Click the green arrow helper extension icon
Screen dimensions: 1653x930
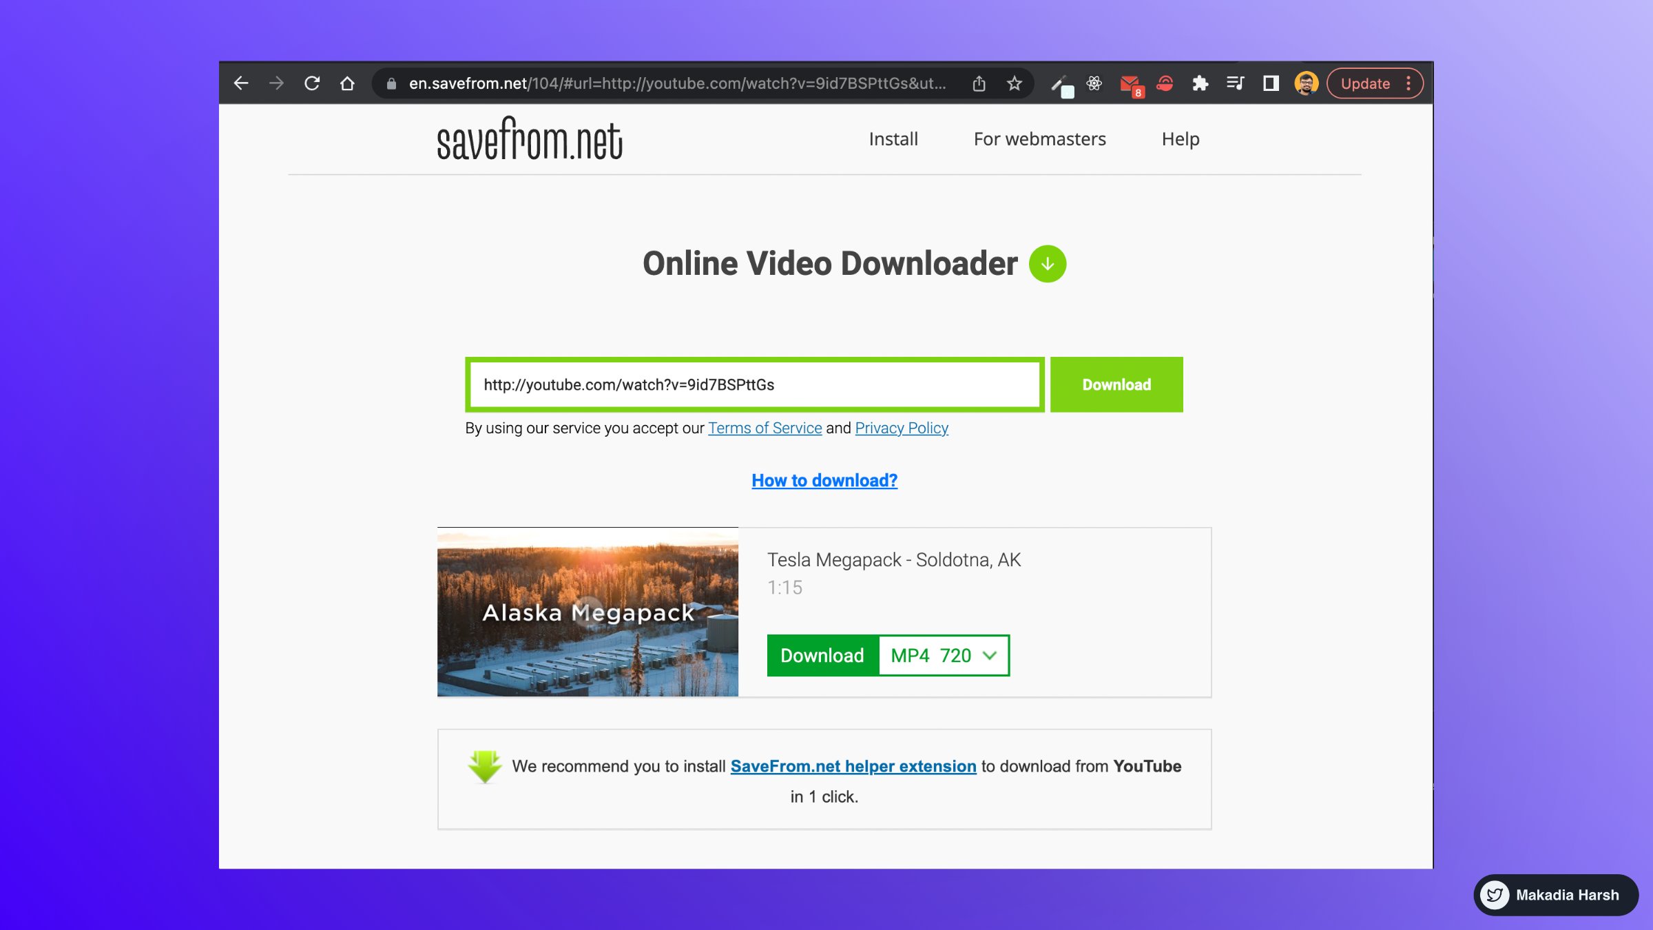pyautogui.click(x=484, y=767)
